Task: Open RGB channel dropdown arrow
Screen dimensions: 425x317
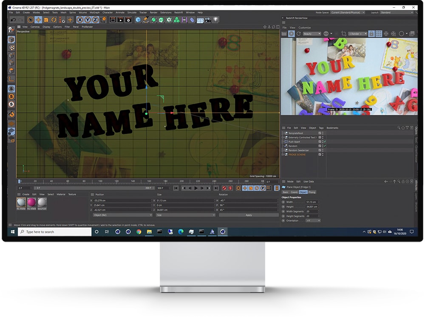Action: point(331,34)
